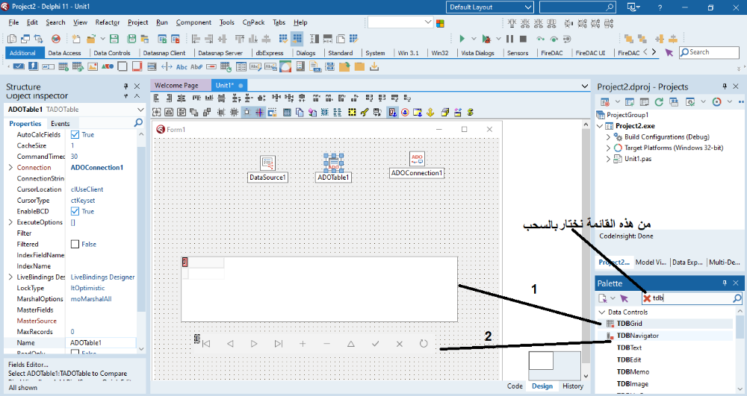Pin the Structure panel
747x396 pixels.
(125, 86)
